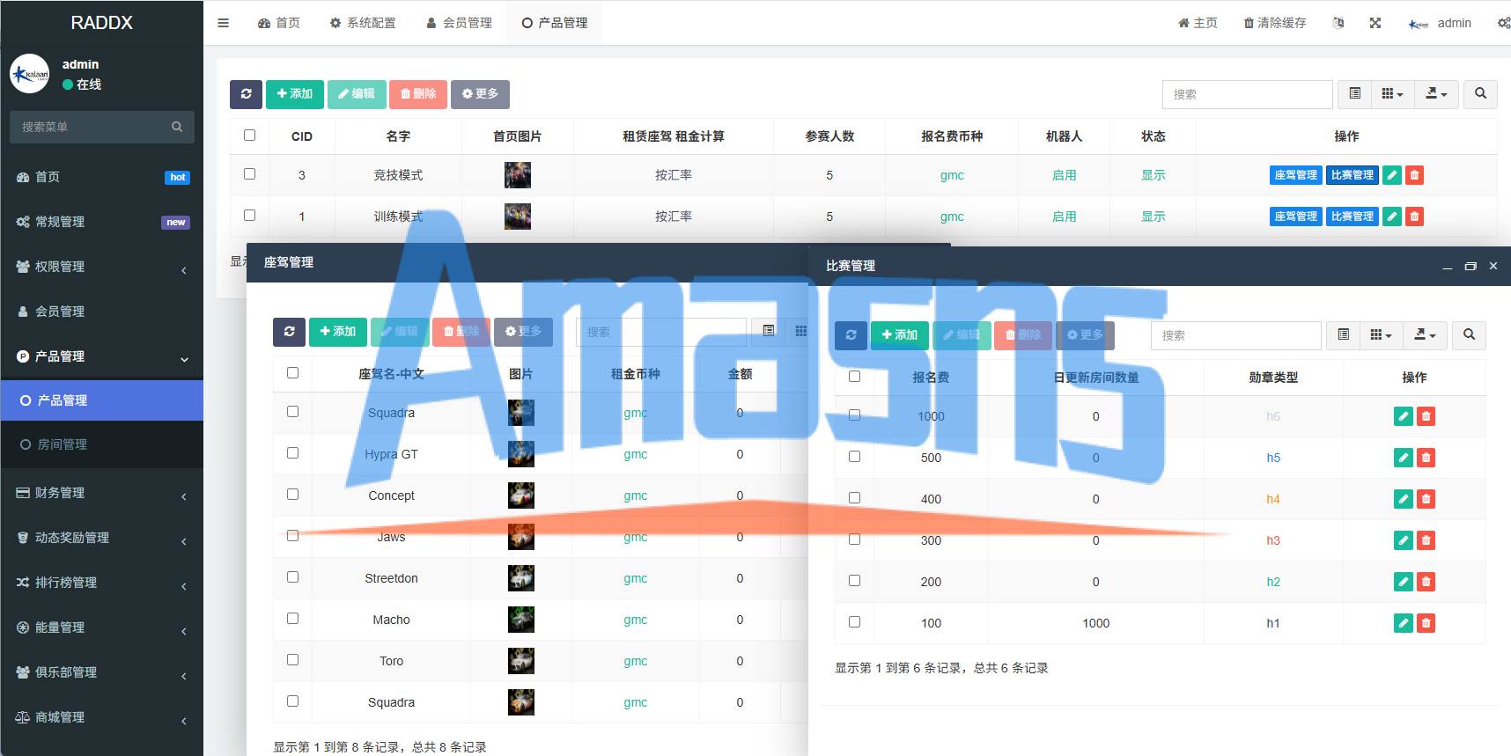Toggle list view icon in main toolbar
The image size is (1511, 756).
(x=1354, y=94)
